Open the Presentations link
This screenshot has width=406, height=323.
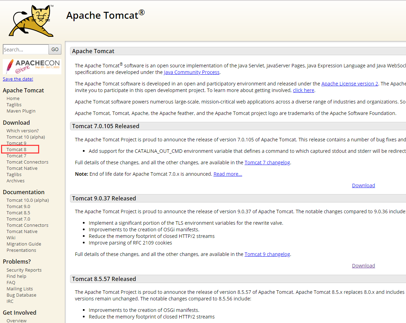(21, 250)
